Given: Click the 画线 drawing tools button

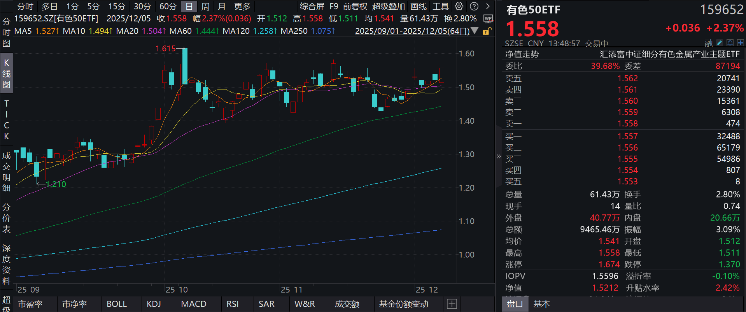Looking at the screenshot, I should [x=419, y=7].
